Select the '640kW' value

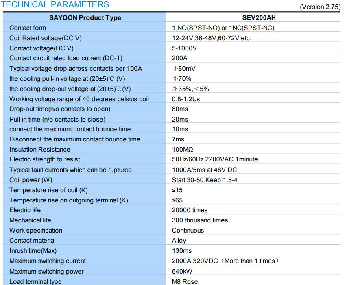click(x=182, y=272)
